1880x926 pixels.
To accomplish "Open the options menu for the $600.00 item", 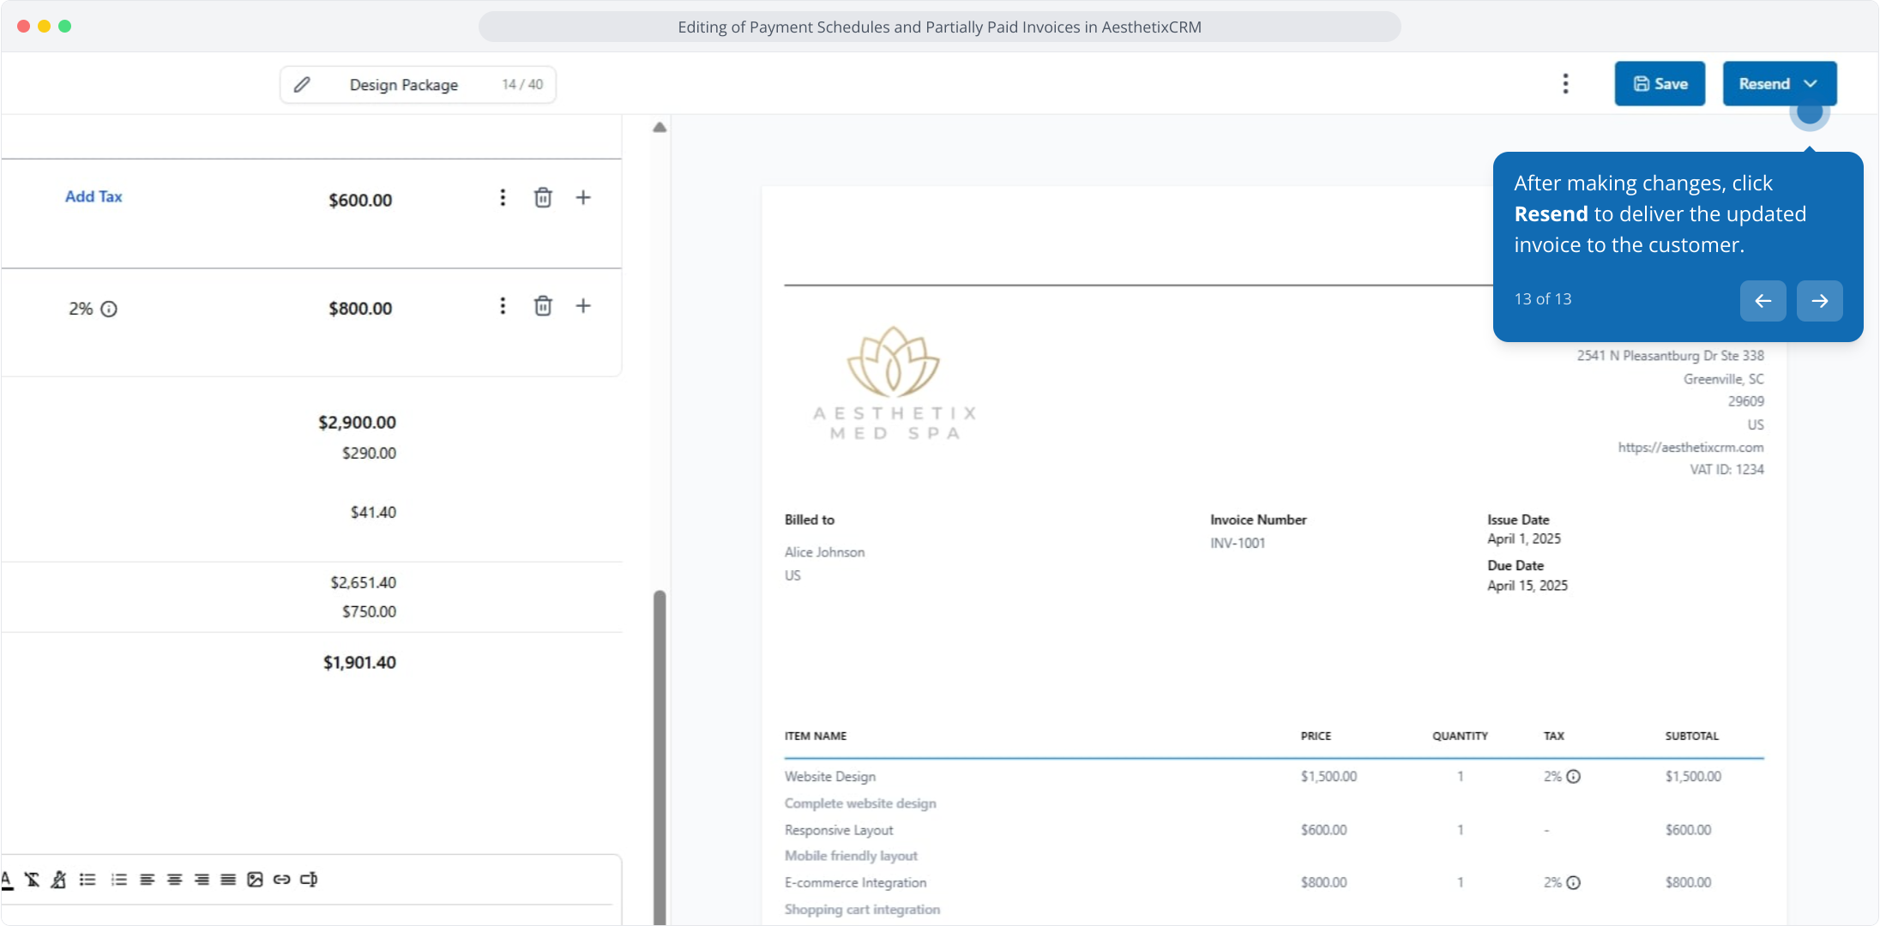I will click(x=503, y=198).
